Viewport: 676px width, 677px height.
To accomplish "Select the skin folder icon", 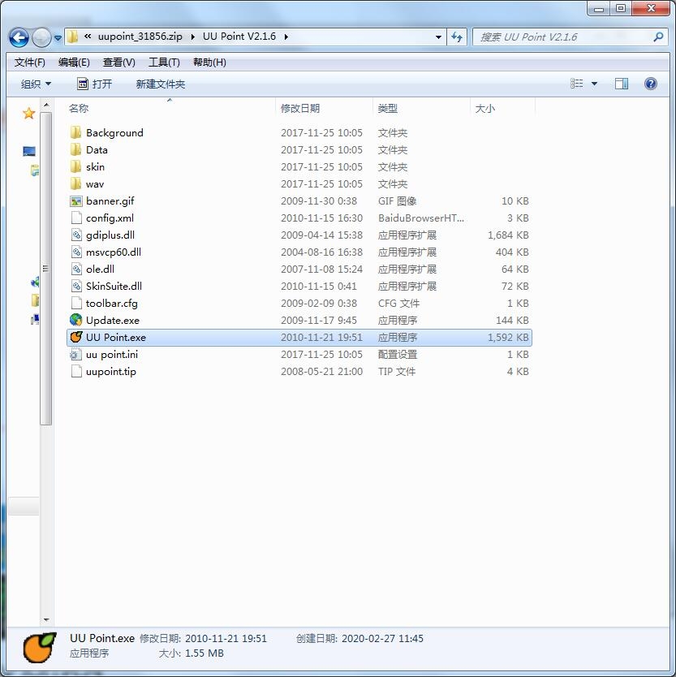I will 75,166.
